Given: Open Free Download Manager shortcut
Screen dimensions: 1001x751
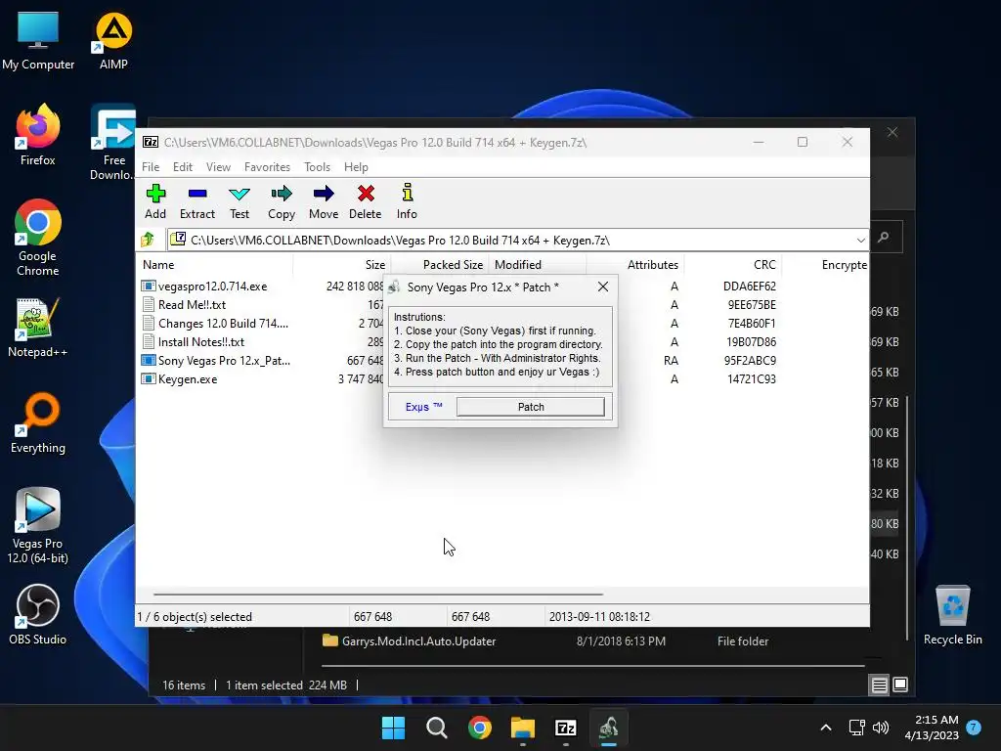Looking at the screenshot, I should pyautogui.click(x=113, y=142).
